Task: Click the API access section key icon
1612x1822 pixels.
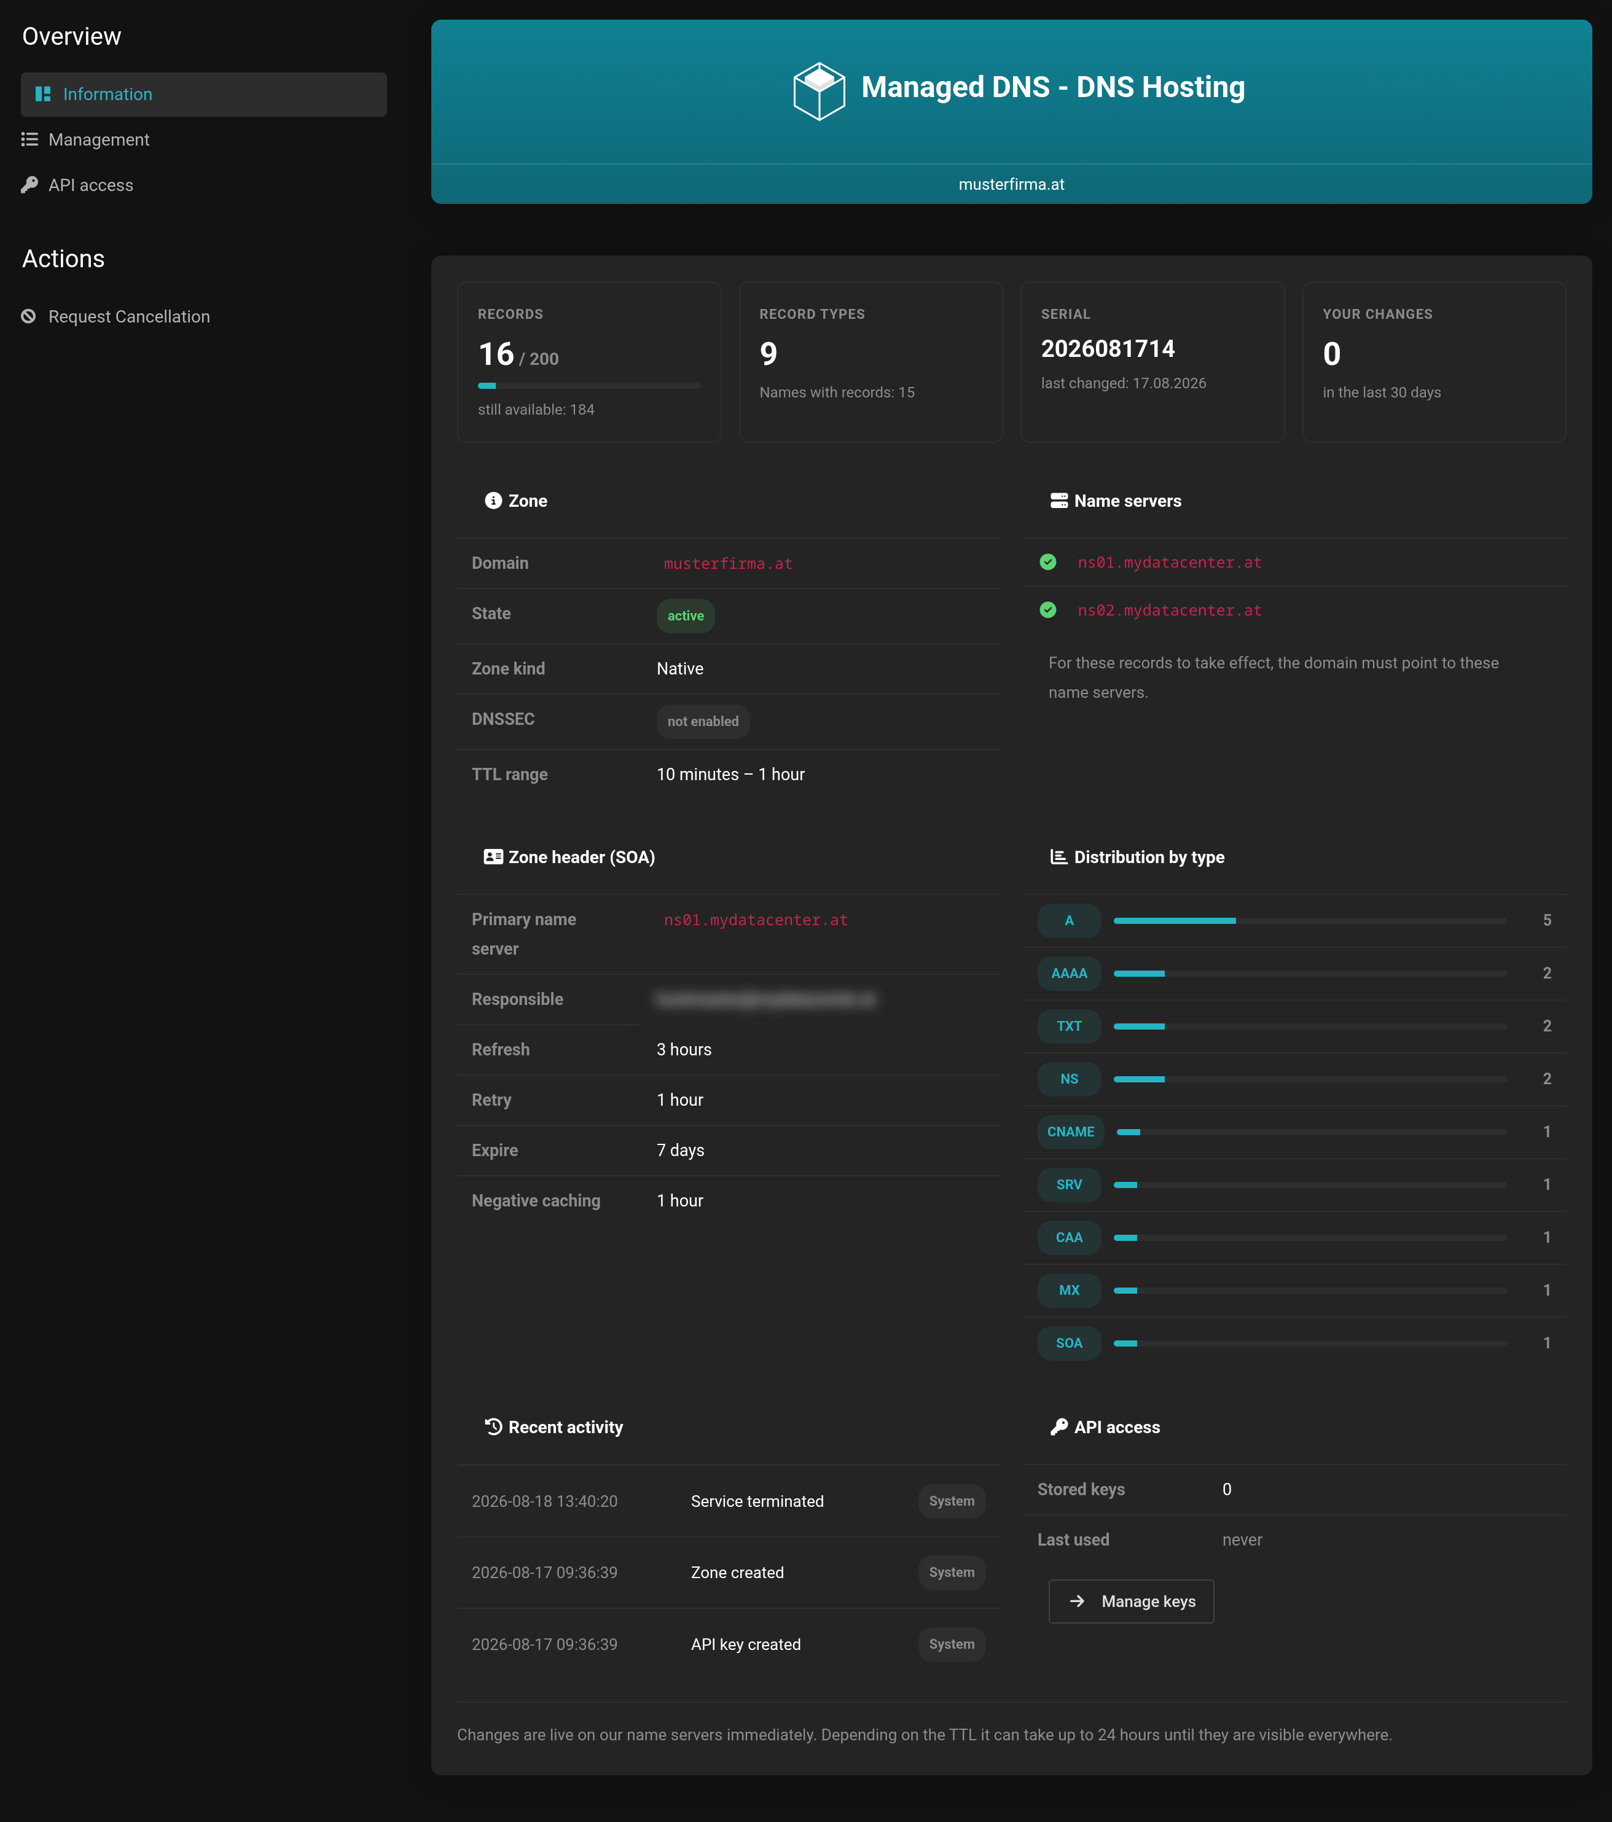Action: point(1059,1427)
